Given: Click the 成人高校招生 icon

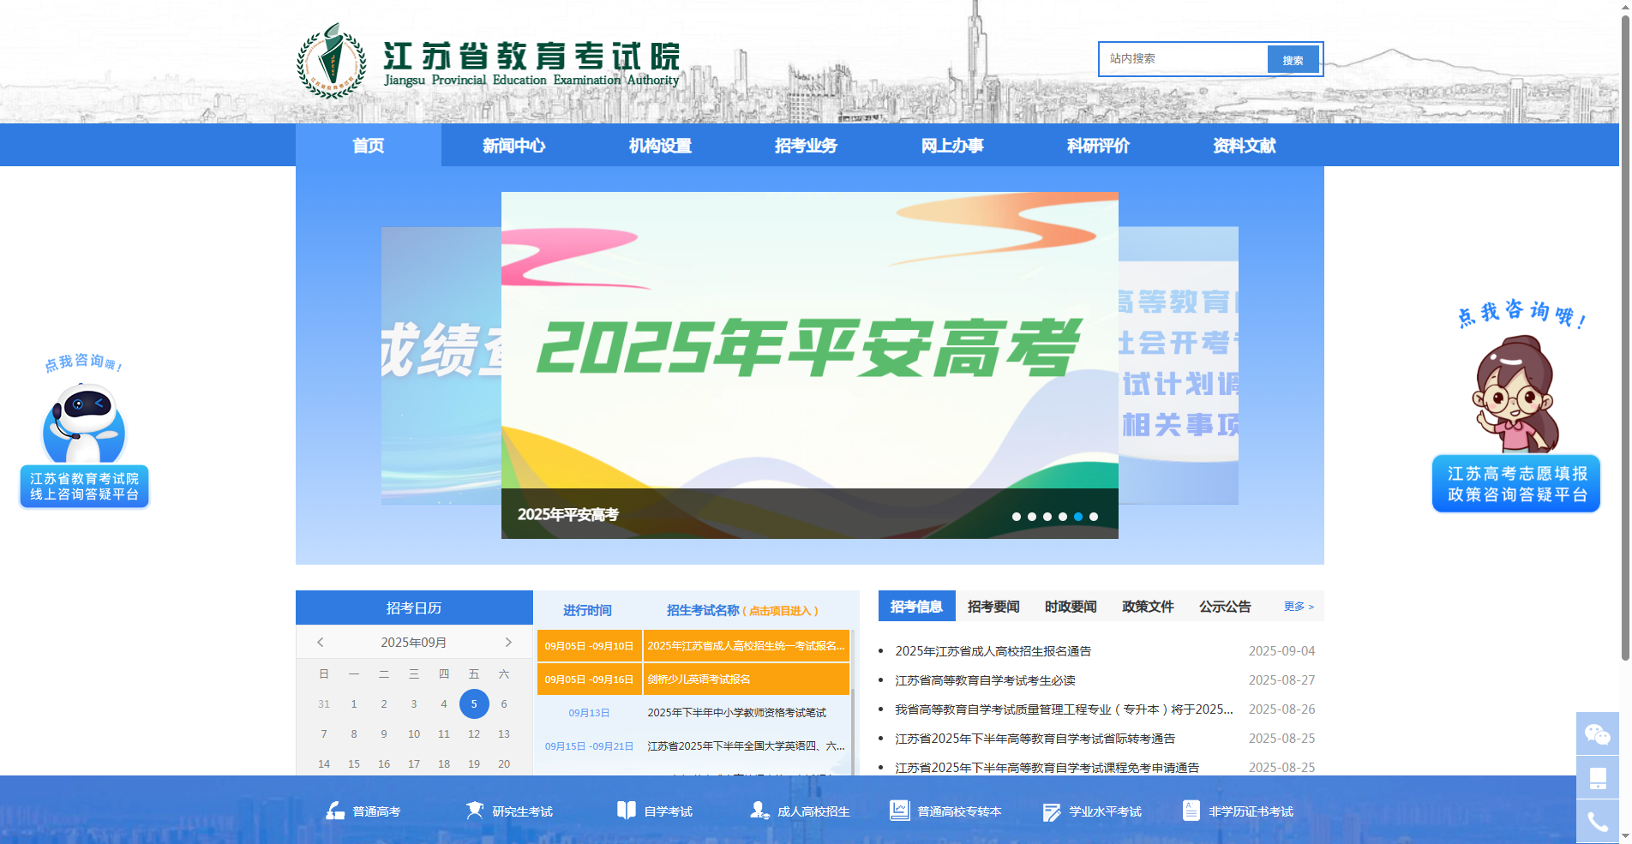Looking at the screenshot, I should tap(758, 811).
